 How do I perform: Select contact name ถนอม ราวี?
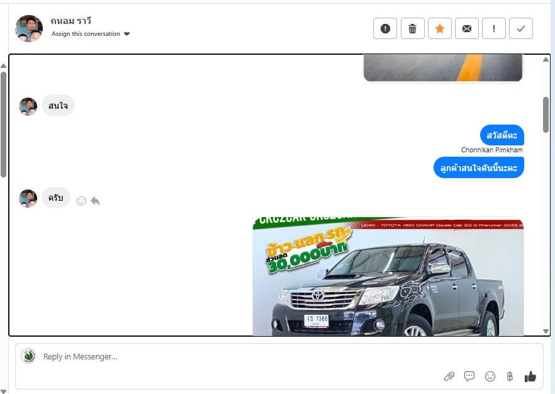pyautogui.click(x=70, y=21)
